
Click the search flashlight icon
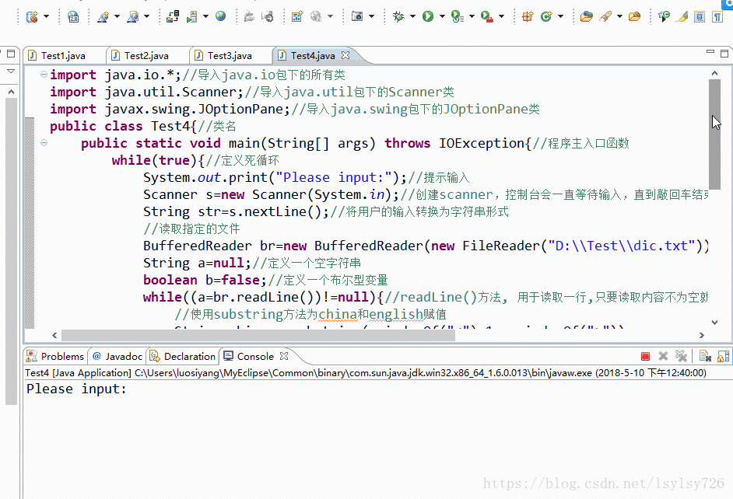tap(606, 17)
